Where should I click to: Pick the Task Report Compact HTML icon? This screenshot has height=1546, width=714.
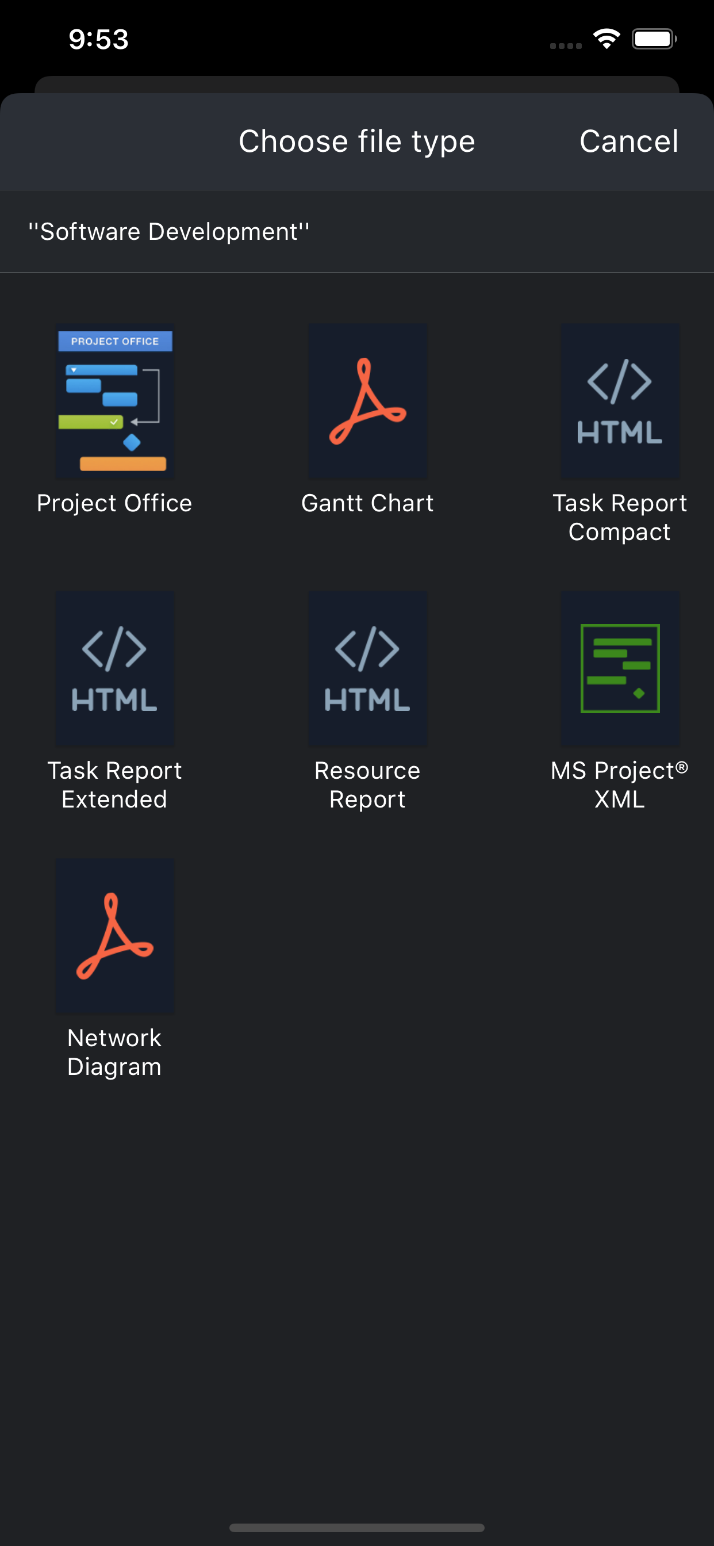[x=620, y=401]
